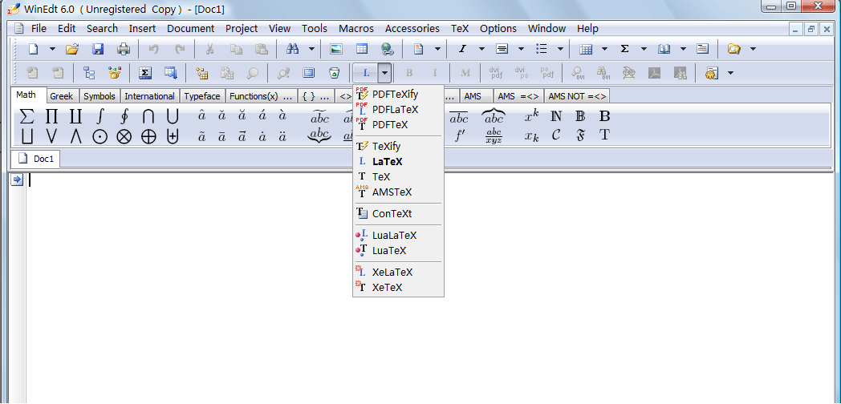
Task: Expand the New Document dropdown arrow
Action: pyautogui.click(x=52, y=49)
